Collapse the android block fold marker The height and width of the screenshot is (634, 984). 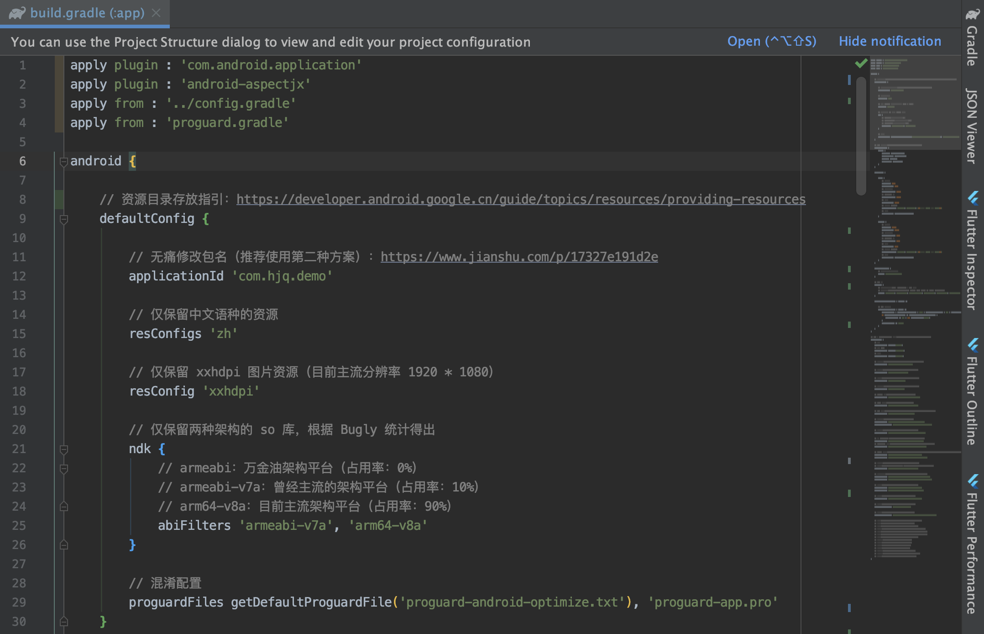[x=64, y=161]
